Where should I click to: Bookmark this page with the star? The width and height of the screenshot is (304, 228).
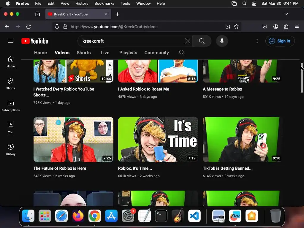point(236,26)
